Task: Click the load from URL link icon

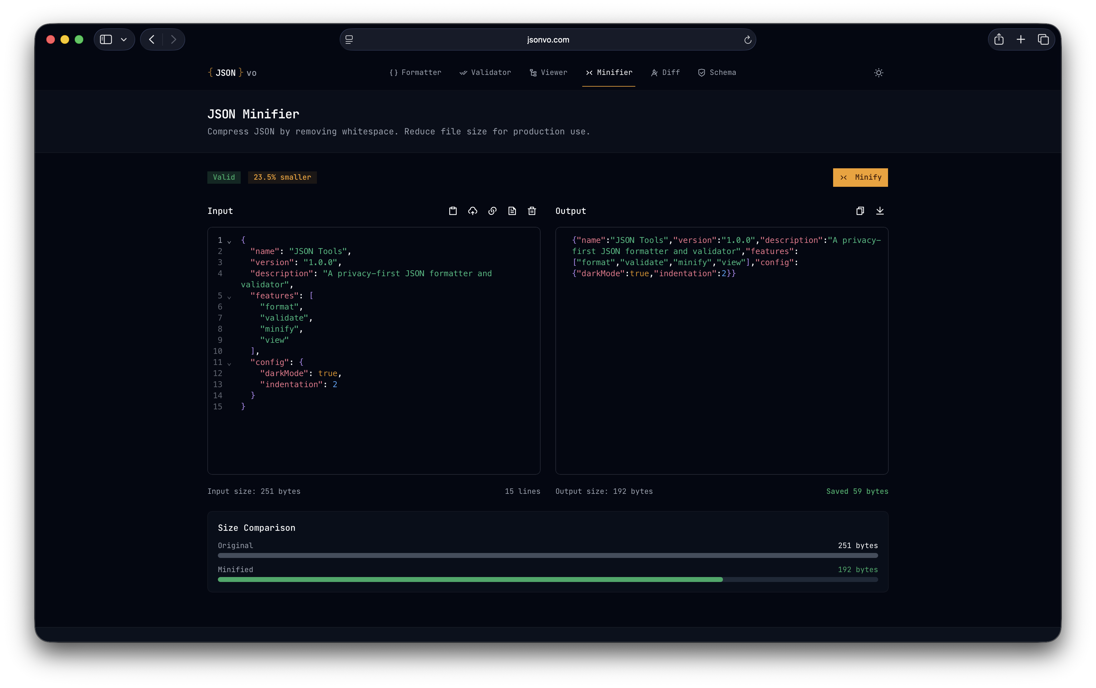Action: (492, 211)
